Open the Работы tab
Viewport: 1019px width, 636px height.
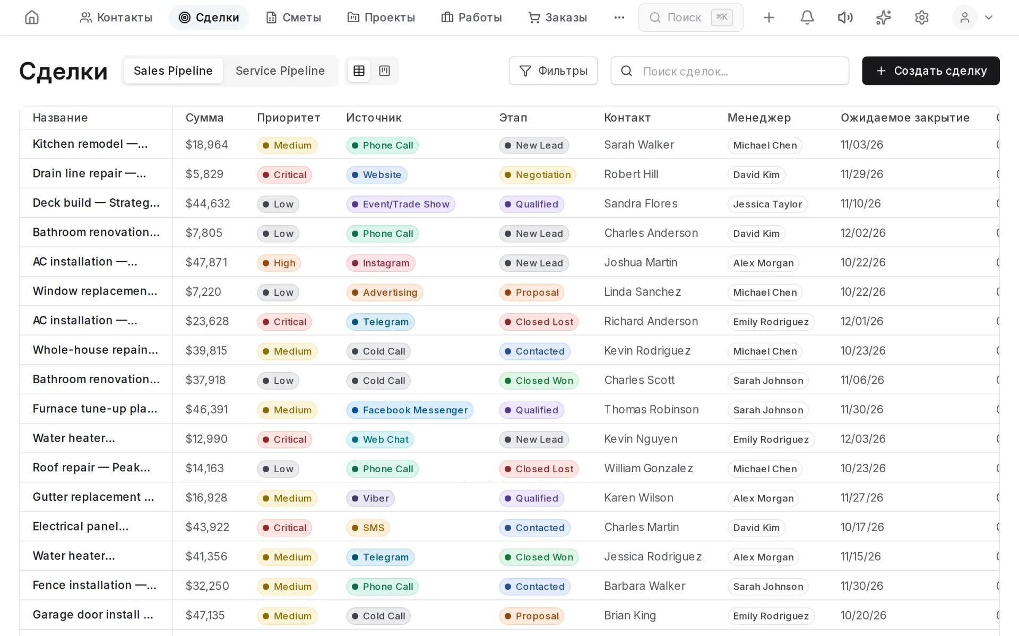471,17
